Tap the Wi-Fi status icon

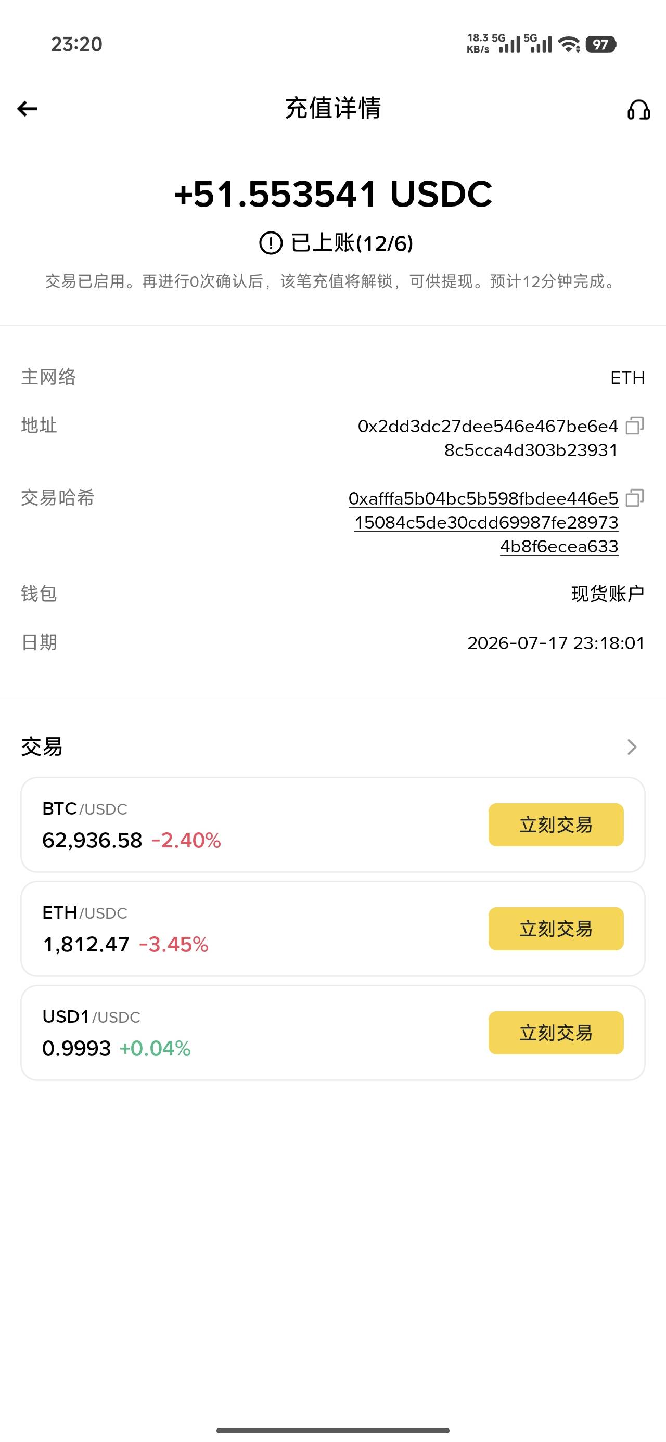[570, 44]
